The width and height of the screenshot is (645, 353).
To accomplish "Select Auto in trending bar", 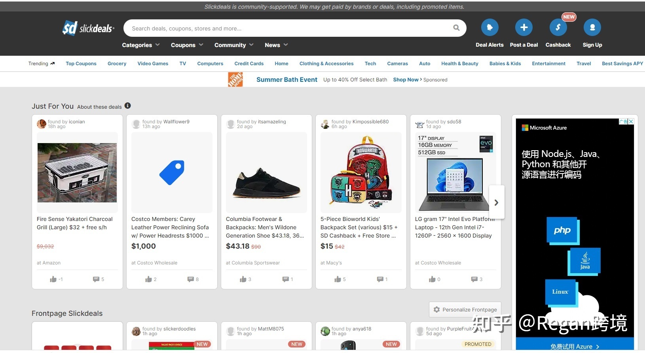I will click(425, 64).
